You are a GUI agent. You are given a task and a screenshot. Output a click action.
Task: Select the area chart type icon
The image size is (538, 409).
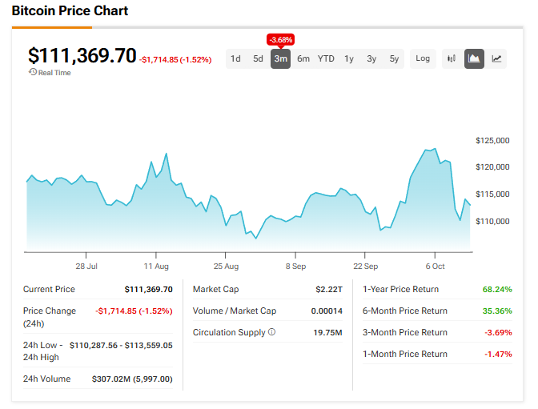click(x=474, y=58)
